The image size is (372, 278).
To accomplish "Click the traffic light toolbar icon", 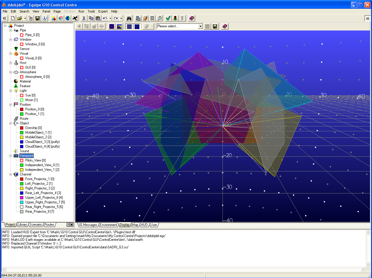I will coord(175,18).
